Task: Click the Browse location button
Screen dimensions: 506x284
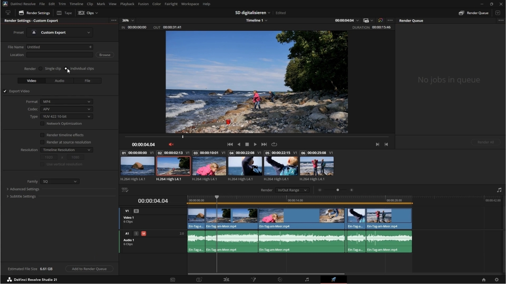Action: point(105,55)
